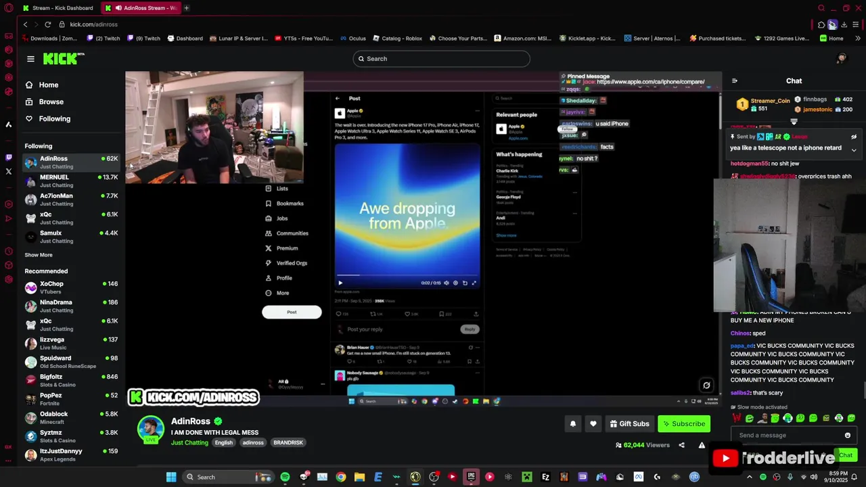Open NinaDrama recommended channel
The width and height of the screenshot is (866, 487).
(71, 306)
